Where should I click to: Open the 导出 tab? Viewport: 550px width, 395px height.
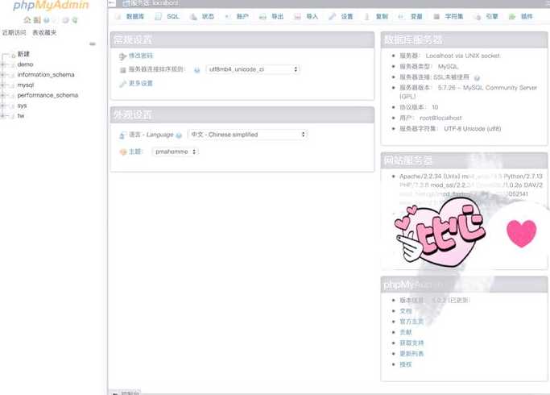coord(271,16)
